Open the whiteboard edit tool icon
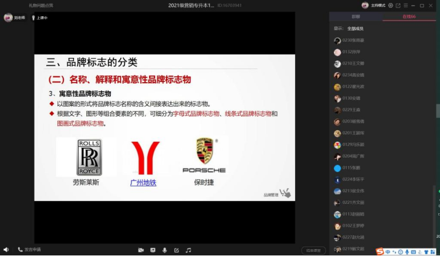 click(x=177, y=250)
